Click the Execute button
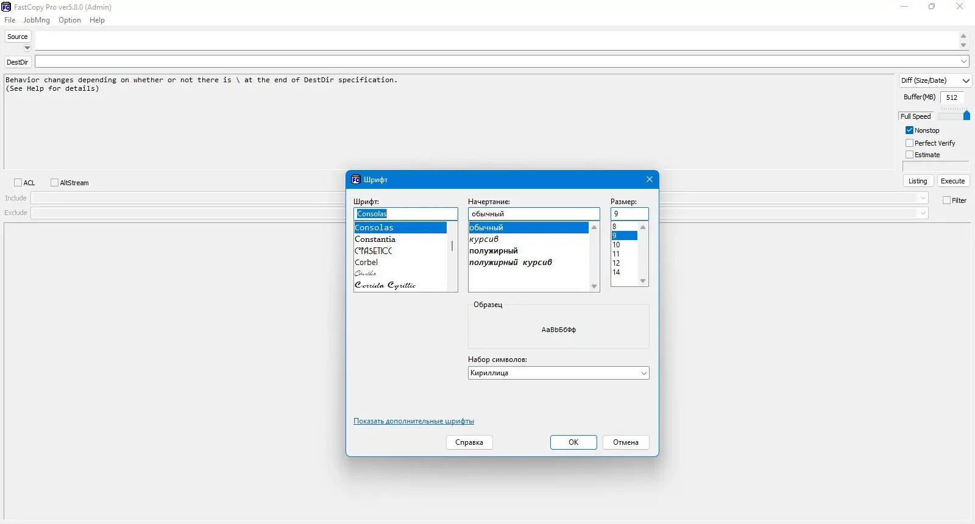Viewport: 975px width, 524px height. point(952,181)
